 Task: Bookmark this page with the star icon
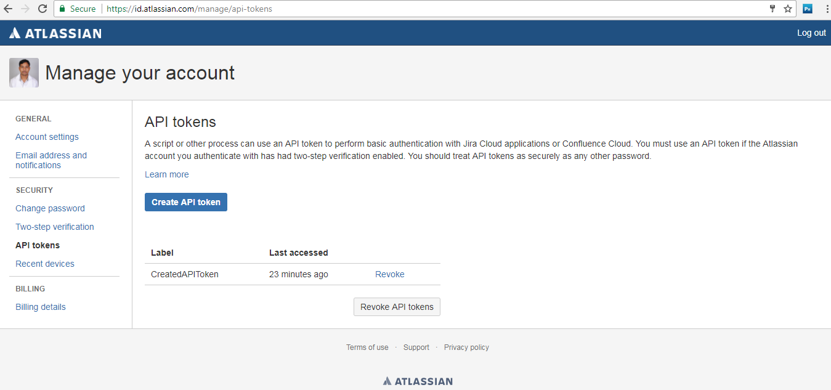(x=788, y=9)
